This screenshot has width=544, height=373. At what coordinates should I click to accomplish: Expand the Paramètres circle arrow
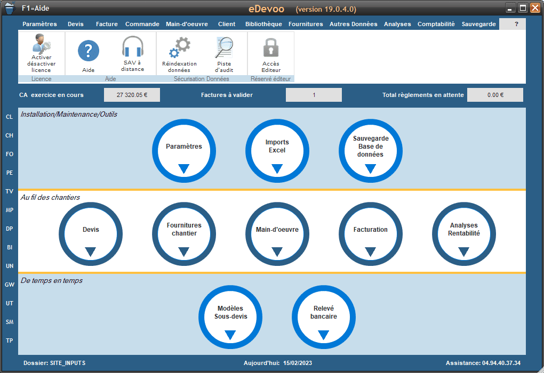[x=184, y=169]
